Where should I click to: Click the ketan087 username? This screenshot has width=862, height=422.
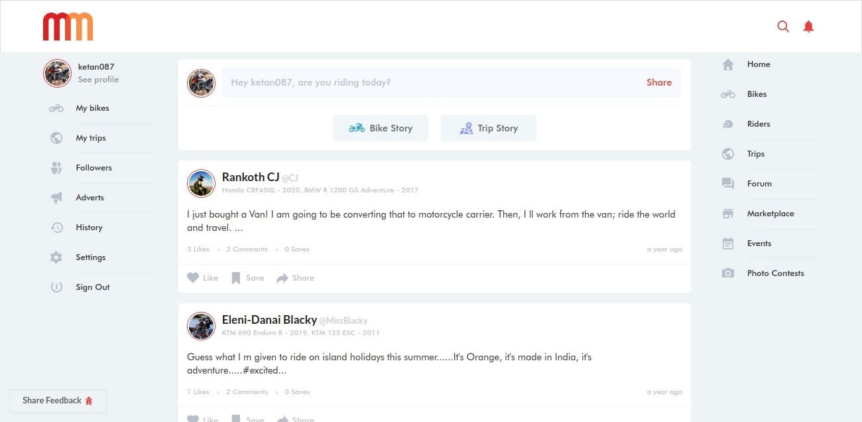click(x=96, y=67)
